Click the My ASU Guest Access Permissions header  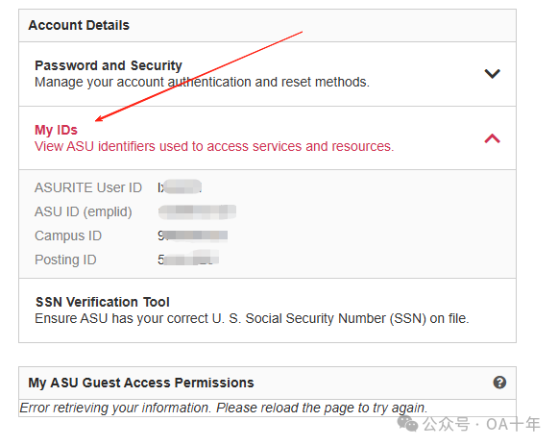click(x=267, y=383)
